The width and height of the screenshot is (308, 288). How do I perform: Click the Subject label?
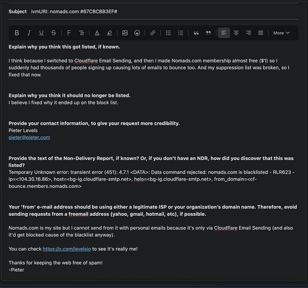[x=17, y=12]
